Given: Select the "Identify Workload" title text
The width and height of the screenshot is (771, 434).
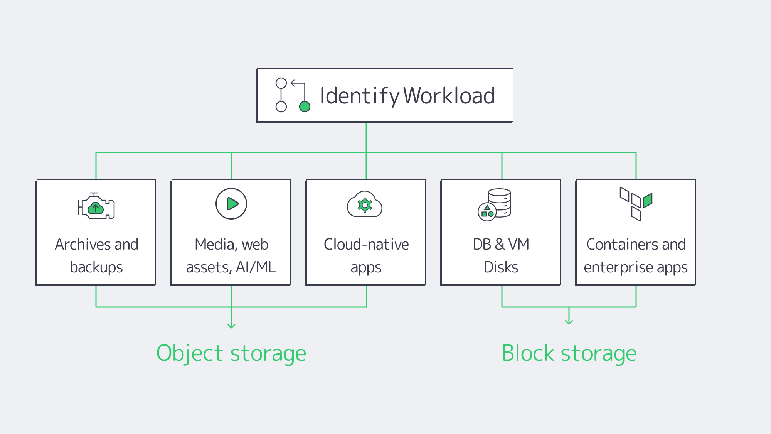Looking at the screenshot, I should 407,96.
